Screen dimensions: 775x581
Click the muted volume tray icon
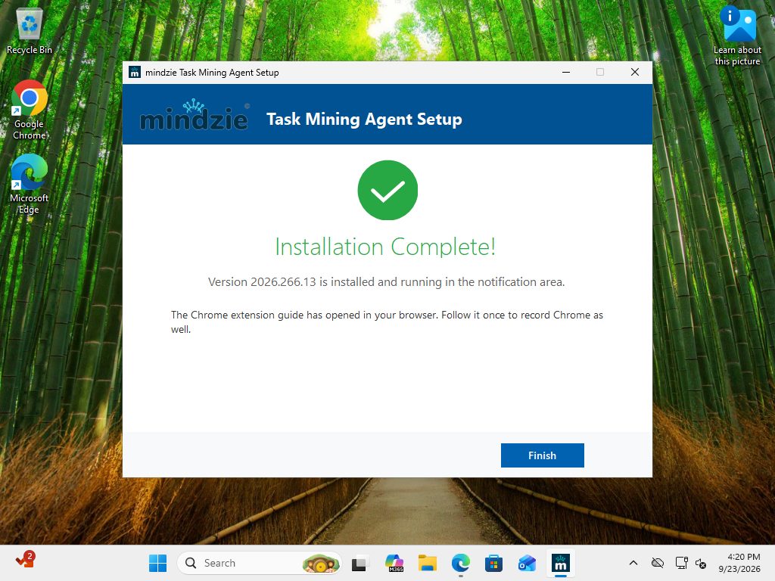tap(701, 563)
